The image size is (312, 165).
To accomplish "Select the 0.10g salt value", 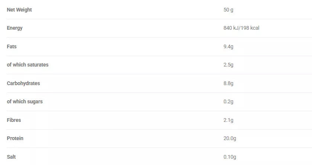I will point(230,157).
